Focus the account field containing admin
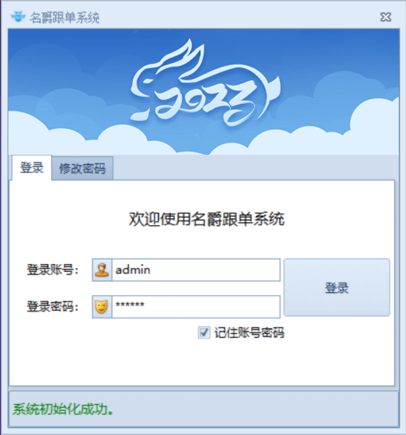 pyautogui.click(x=196, y=270)
